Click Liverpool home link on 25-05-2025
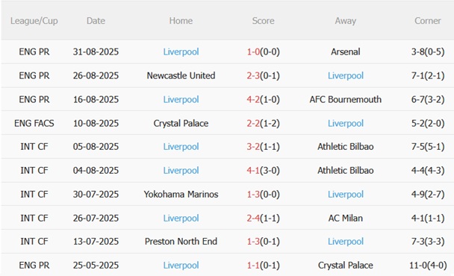 181,265
